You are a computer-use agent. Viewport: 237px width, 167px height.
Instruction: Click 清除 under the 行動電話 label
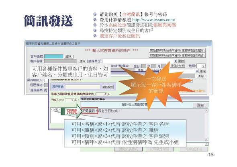141,70
